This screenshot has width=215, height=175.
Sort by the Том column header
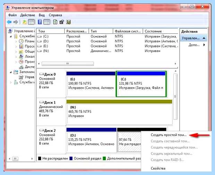[x=50, y=31]
